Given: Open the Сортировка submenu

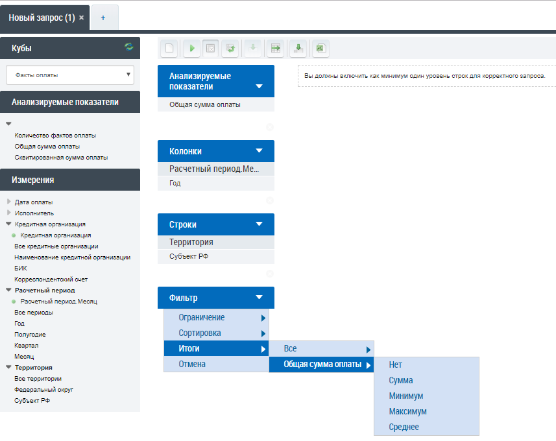Looking at the screenshot, I should (216, 333).
